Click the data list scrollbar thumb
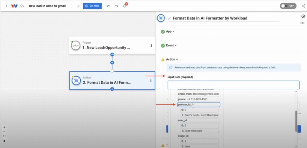Screen dimensions: 307x148 [296, 121]
